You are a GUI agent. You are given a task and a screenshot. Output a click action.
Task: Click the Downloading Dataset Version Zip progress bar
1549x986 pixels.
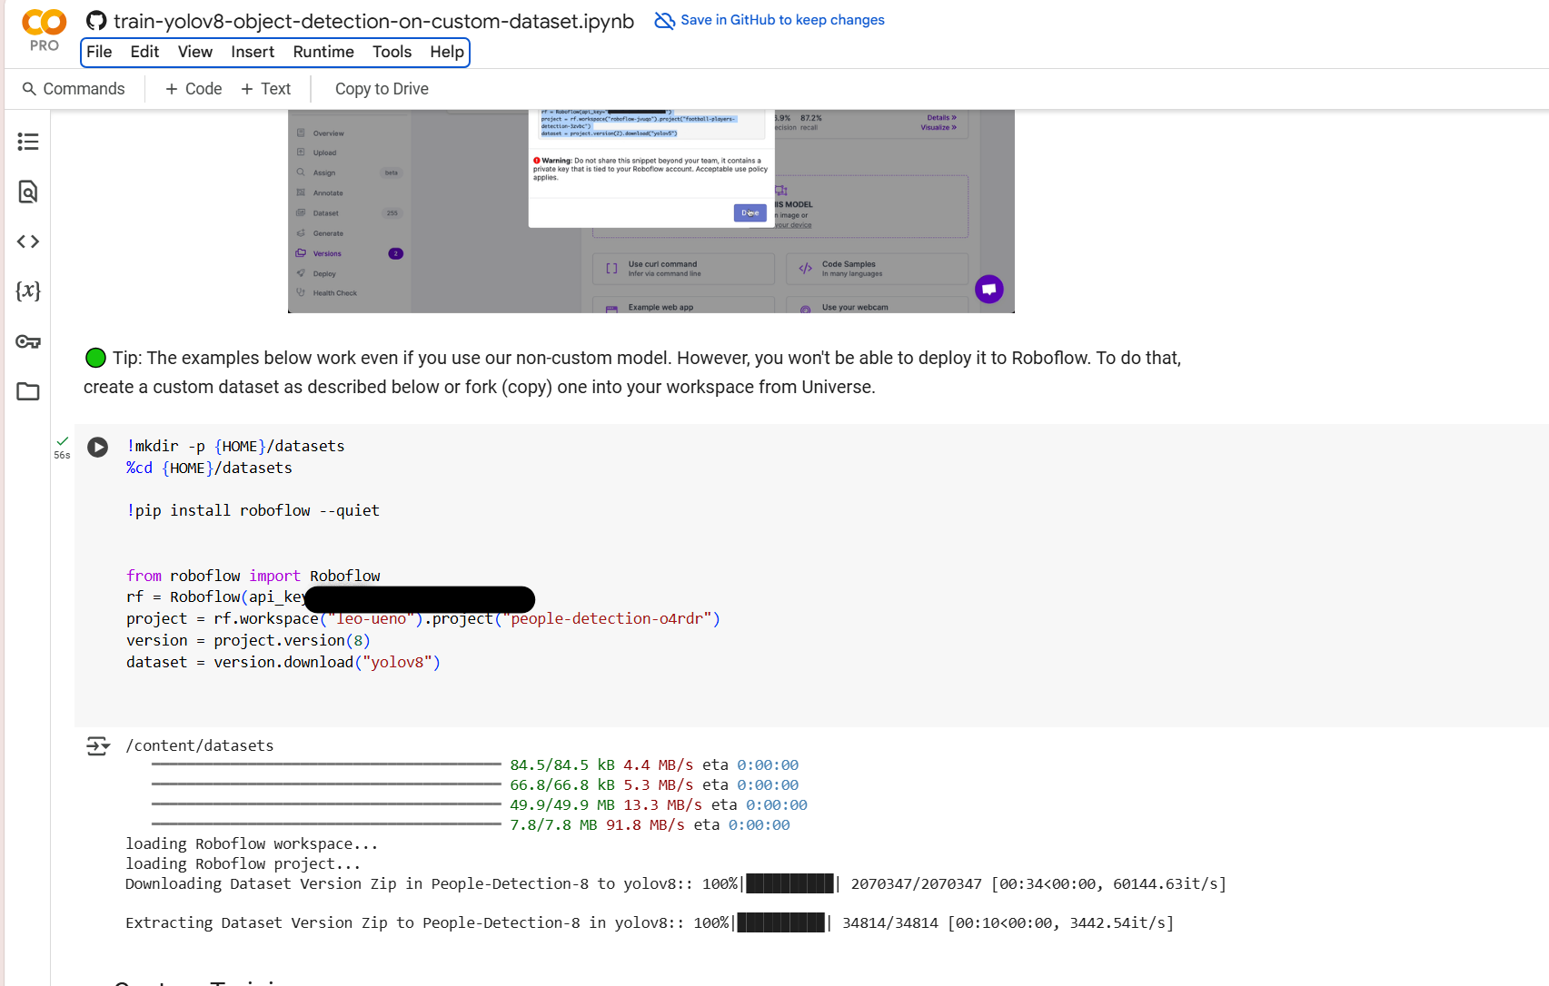[789, 883]
